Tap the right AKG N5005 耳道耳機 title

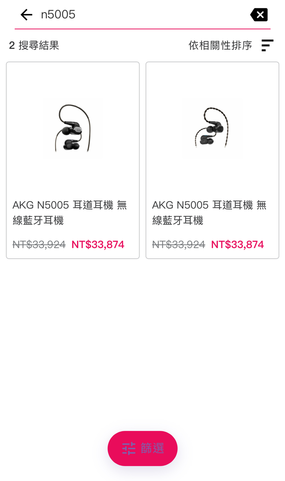210,213
